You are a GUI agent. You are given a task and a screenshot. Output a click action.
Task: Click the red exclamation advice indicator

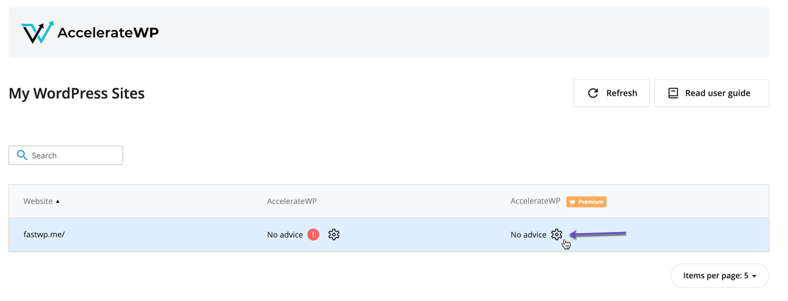tap(313, 234)
